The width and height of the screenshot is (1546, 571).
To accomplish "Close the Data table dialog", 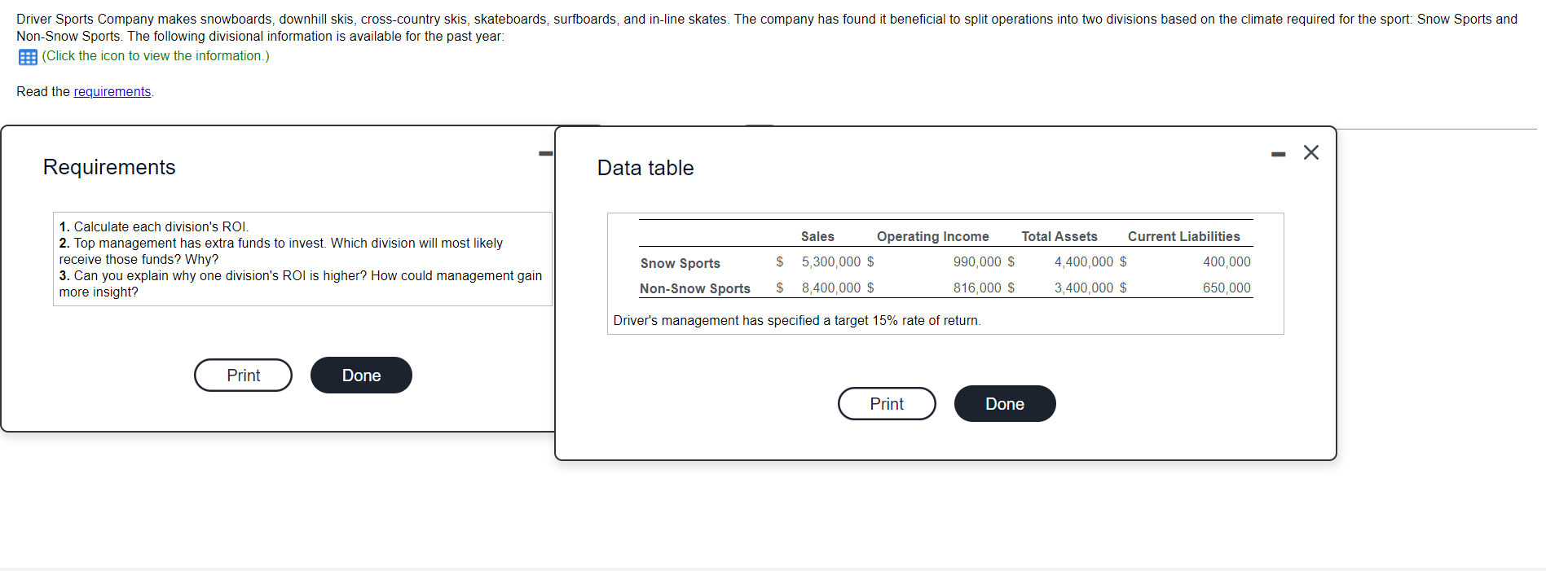I will 1311,152.
